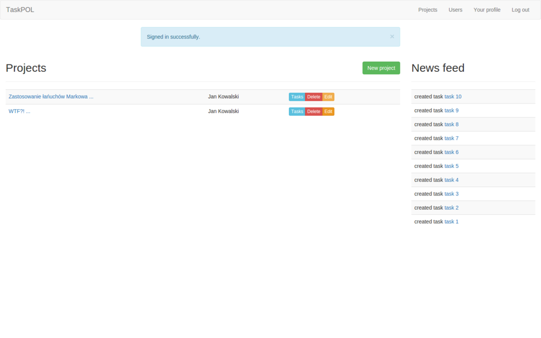Screen dimensions: 541x338
Task: Edit the WTF?! project
Action: (x=328, y=111)
